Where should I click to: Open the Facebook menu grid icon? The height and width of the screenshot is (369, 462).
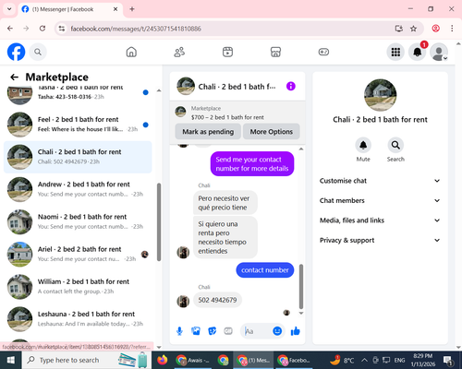(x=395, y=52)
